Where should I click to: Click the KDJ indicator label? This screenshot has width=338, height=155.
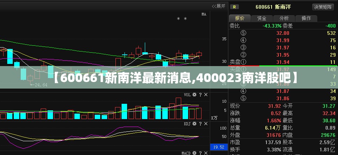click(x=187, y=124)
